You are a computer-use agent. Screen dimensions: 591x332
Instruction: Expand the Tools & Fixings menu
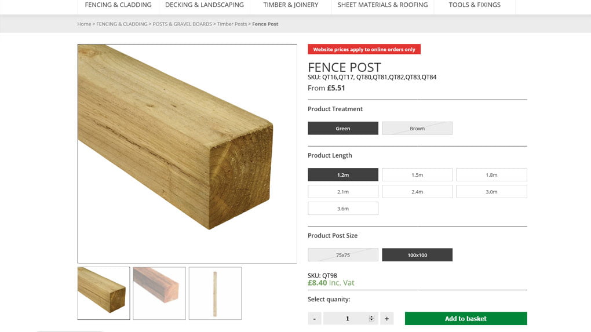[475, 5]
